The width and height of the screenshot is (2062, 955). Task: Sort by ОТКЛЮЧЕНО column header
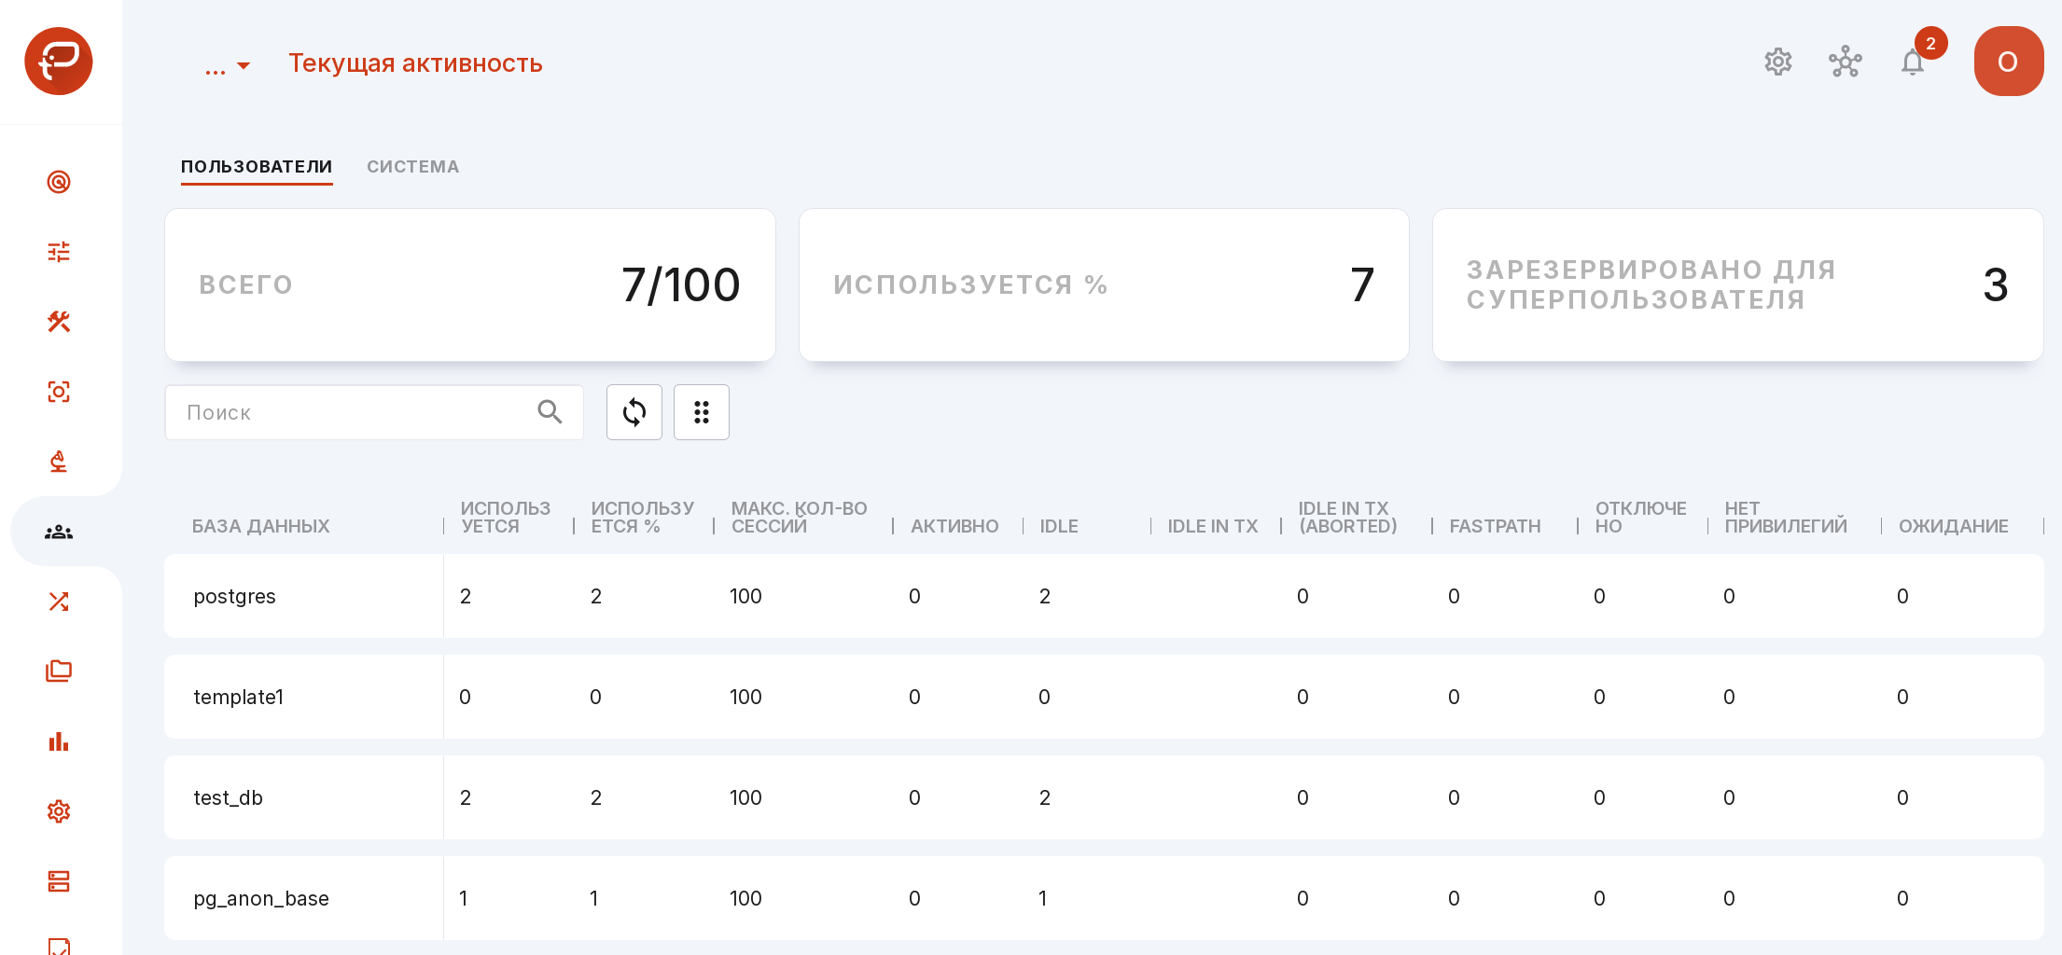coord(1640,518)
